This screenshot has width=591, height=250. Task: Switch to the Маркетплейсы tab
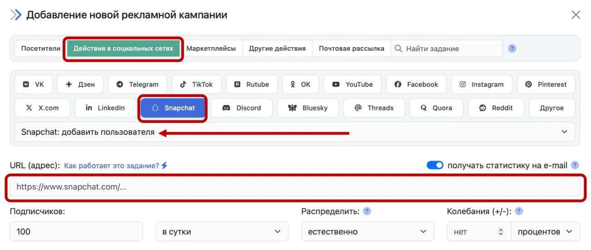tap(211, 49)
